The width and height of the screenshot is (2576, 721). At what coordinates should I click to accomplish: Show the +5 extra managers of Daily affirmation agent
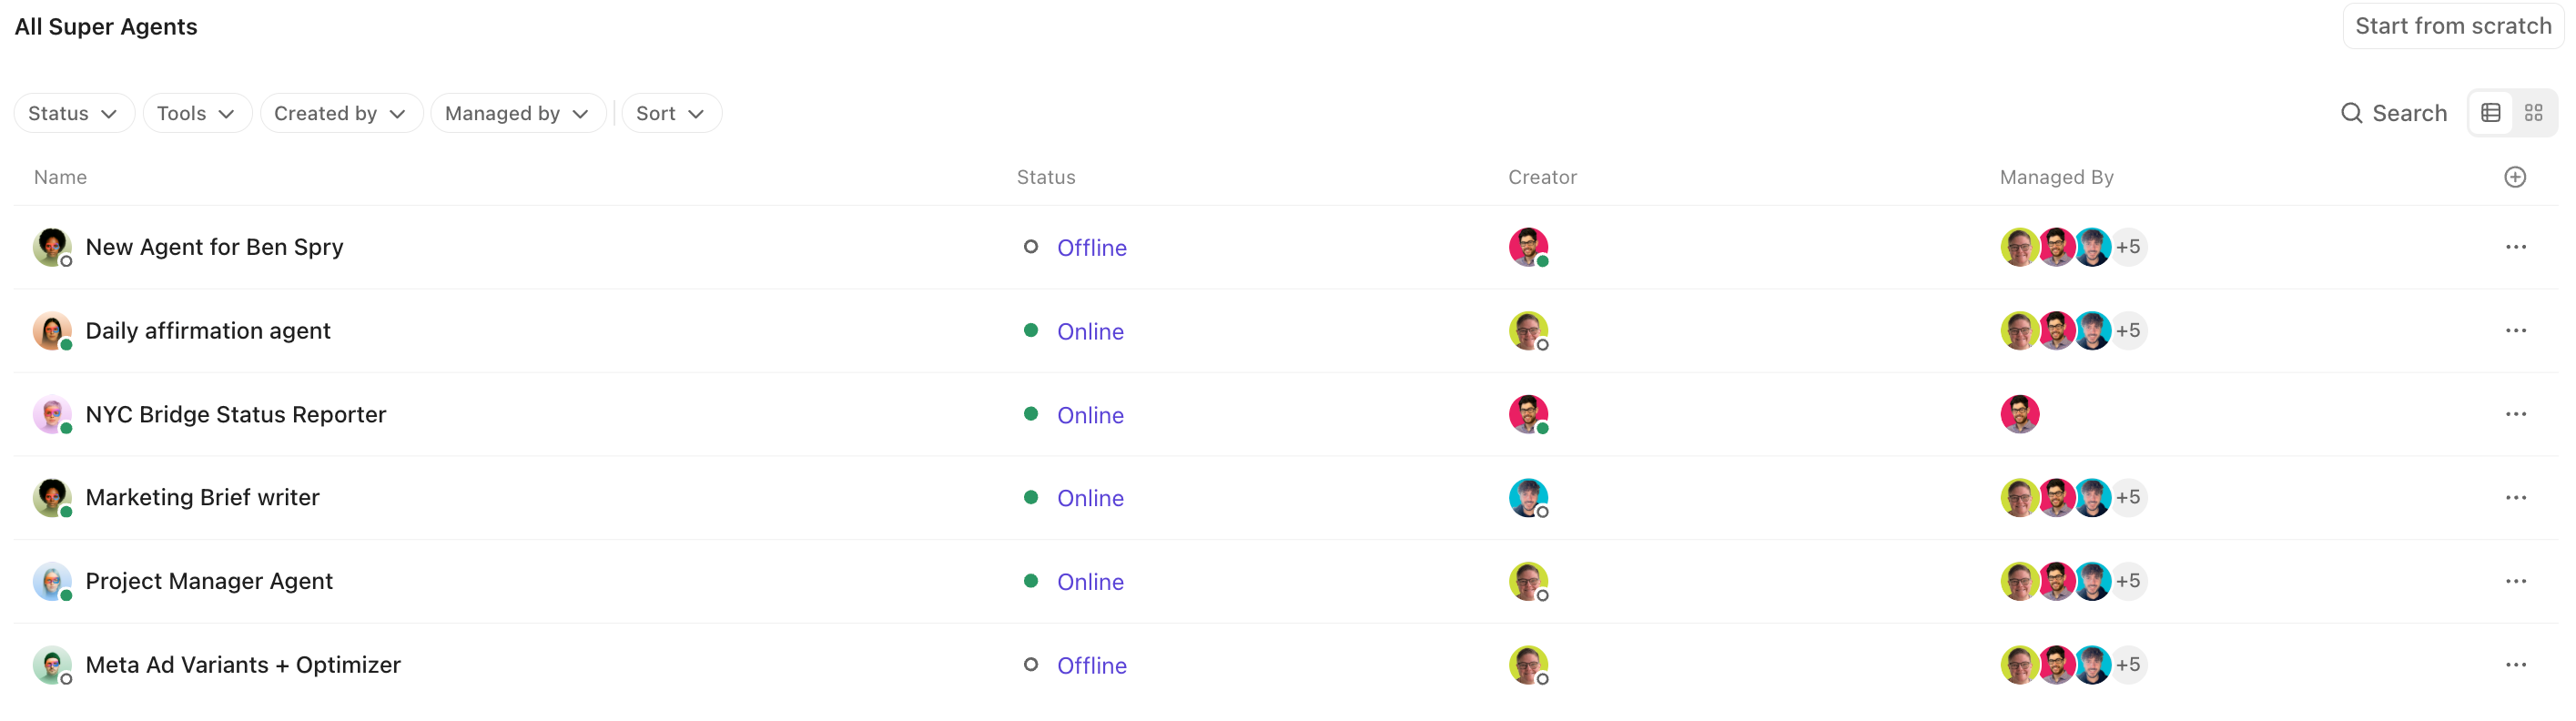(2129, 330)
